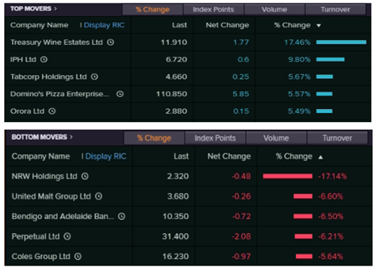Screen dimensions: 380x269
Task: Click clock icon next to Domino's Pizza Enterprise
Action: click(x=120, y=94)
